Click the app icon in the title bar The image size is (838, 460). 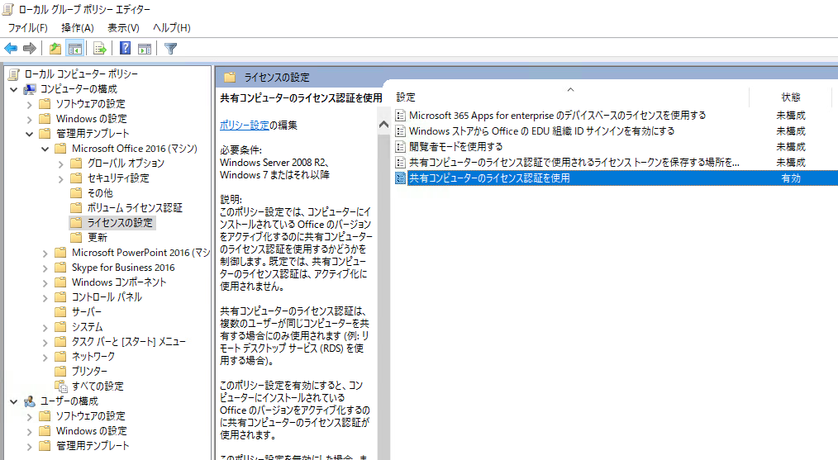8,9
